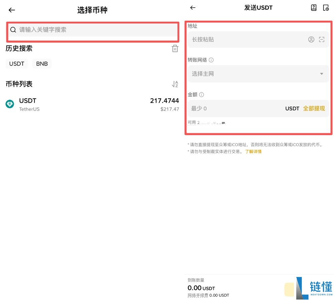Image resolution: width=334 pixels, height=300 pixels.
Task: Open the withdrawal history icon in 发送USDT header
Action: coord(326,8)
